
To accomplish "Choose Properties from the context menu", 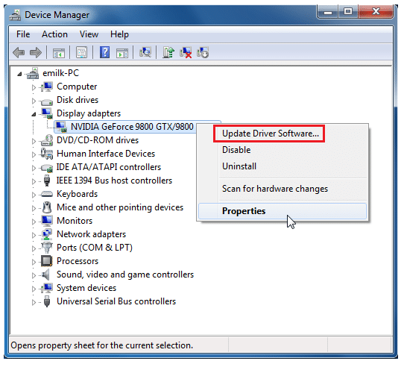I will pos(283,211).
